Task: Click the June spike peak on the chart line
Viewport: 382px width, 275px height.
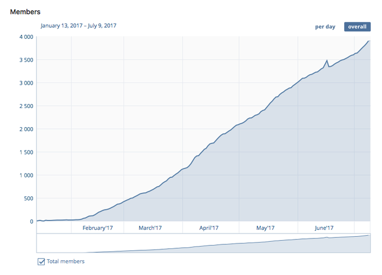Action: pyautogui.click(x=327, y=60)
